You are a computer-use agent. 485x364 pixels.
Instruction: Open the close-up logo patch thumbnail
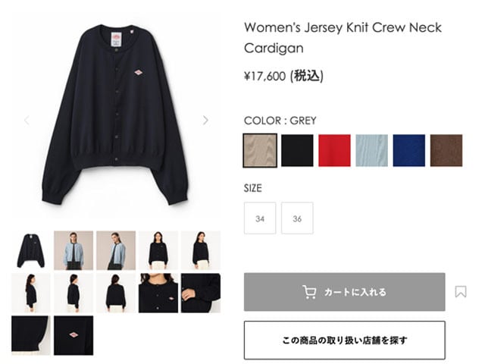tap(74, 335)
